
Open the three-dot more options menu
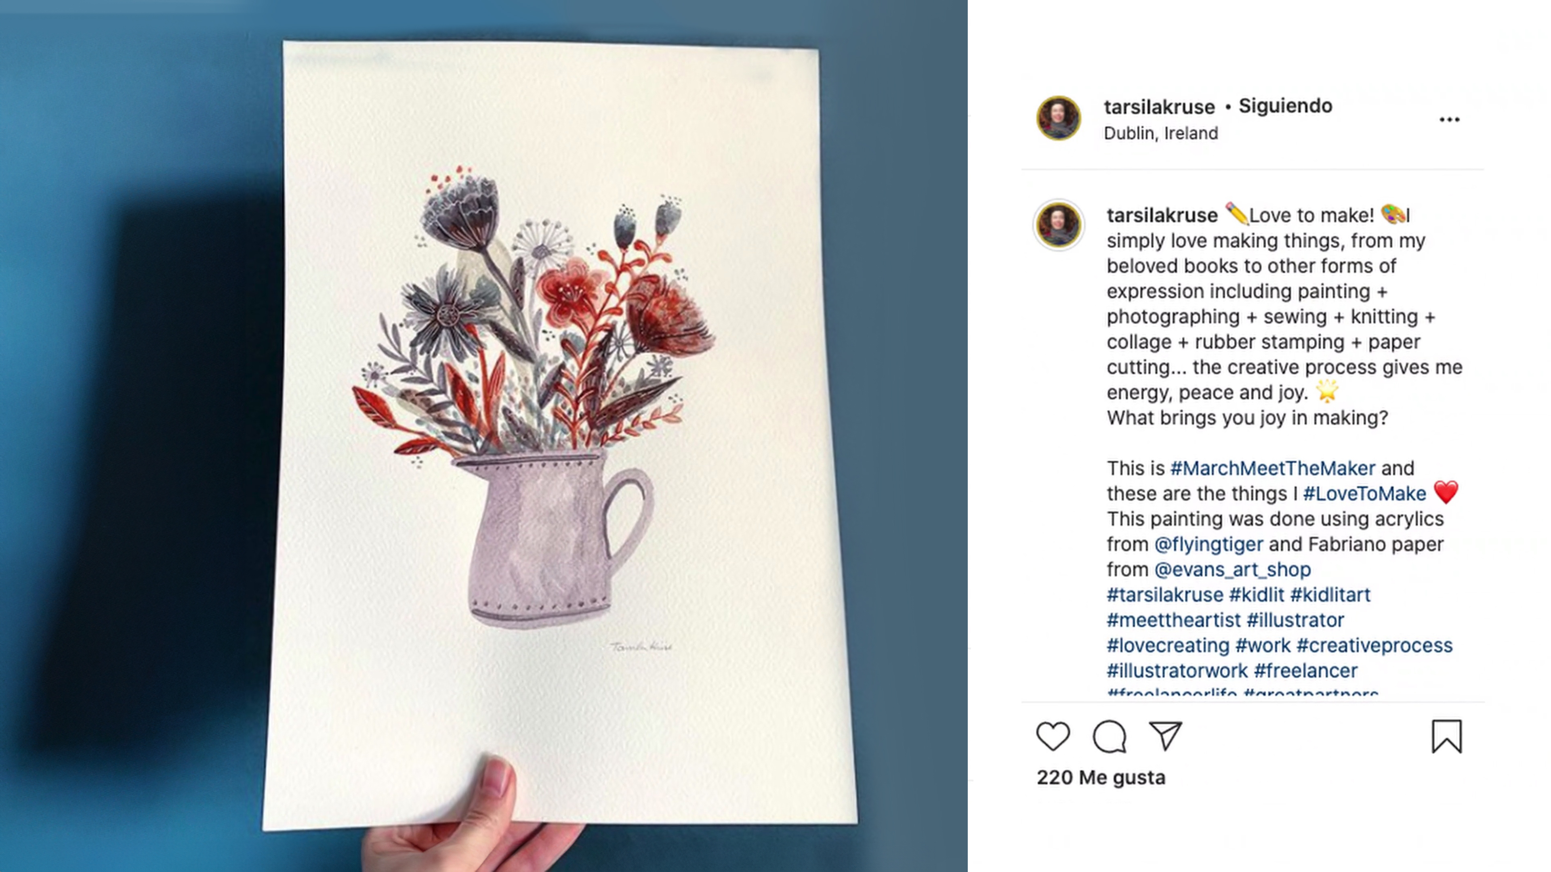click(x=1449, y=119)
